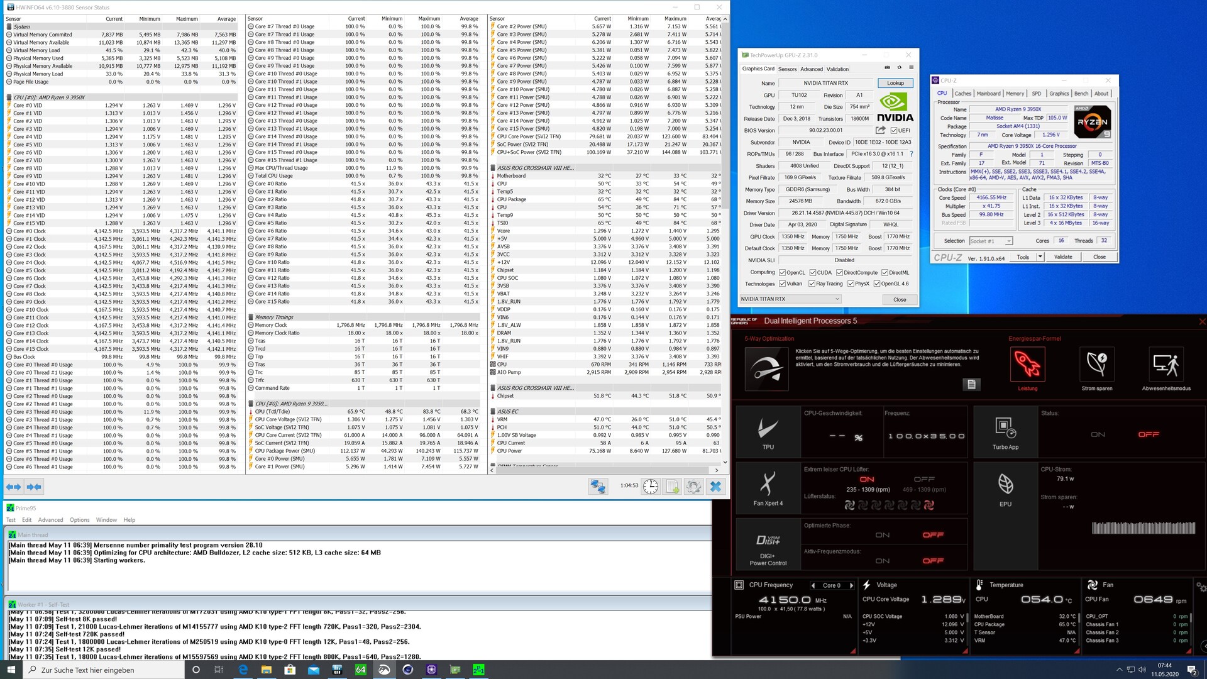Open the Fan Xpert 4 tile
The height and width of the screenshot is (679, 1207).
tap(768, 488)
